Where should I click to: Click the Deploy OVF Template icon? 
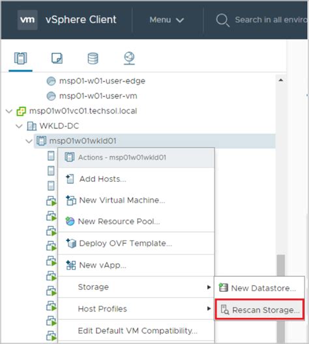tap(71, 243)
